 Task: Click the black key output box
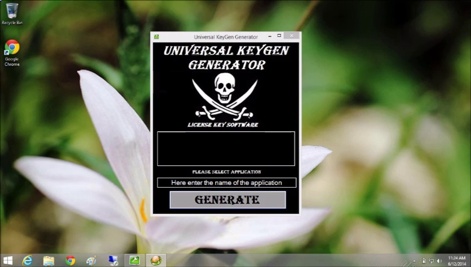coord(226,149)
